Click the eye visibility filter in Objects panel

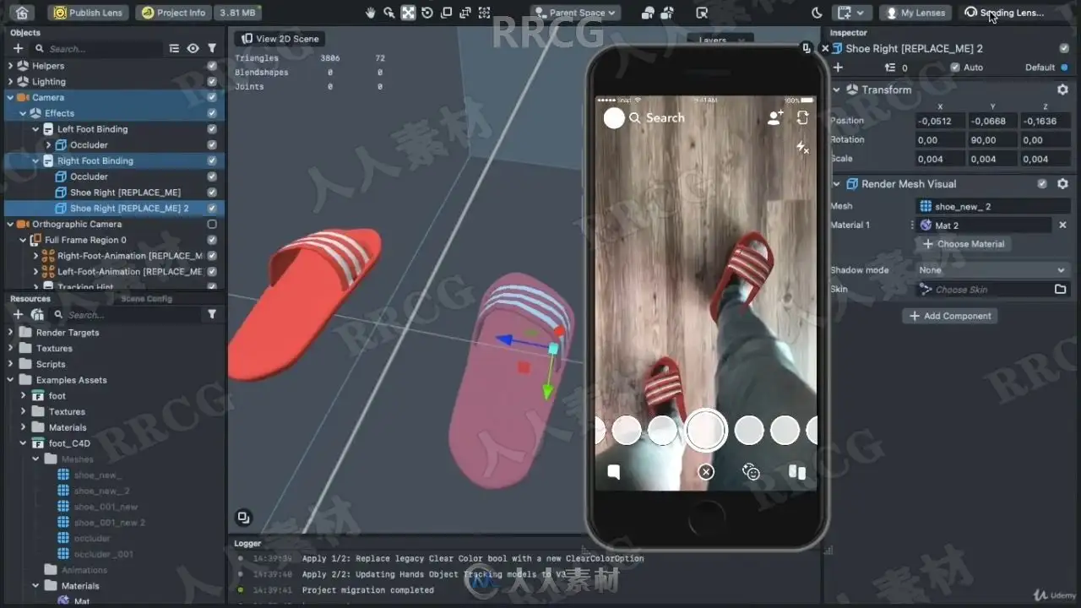tap(193, 49)
